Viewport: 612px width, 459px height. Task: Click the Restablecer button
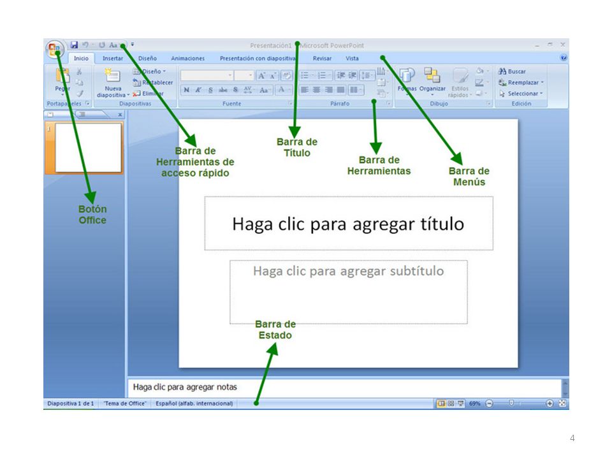152,82
